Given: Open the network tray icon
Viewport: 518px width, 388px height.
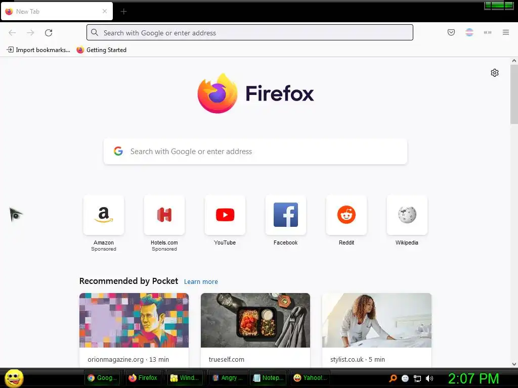Looking at the screenshot, I should (417, 378).
